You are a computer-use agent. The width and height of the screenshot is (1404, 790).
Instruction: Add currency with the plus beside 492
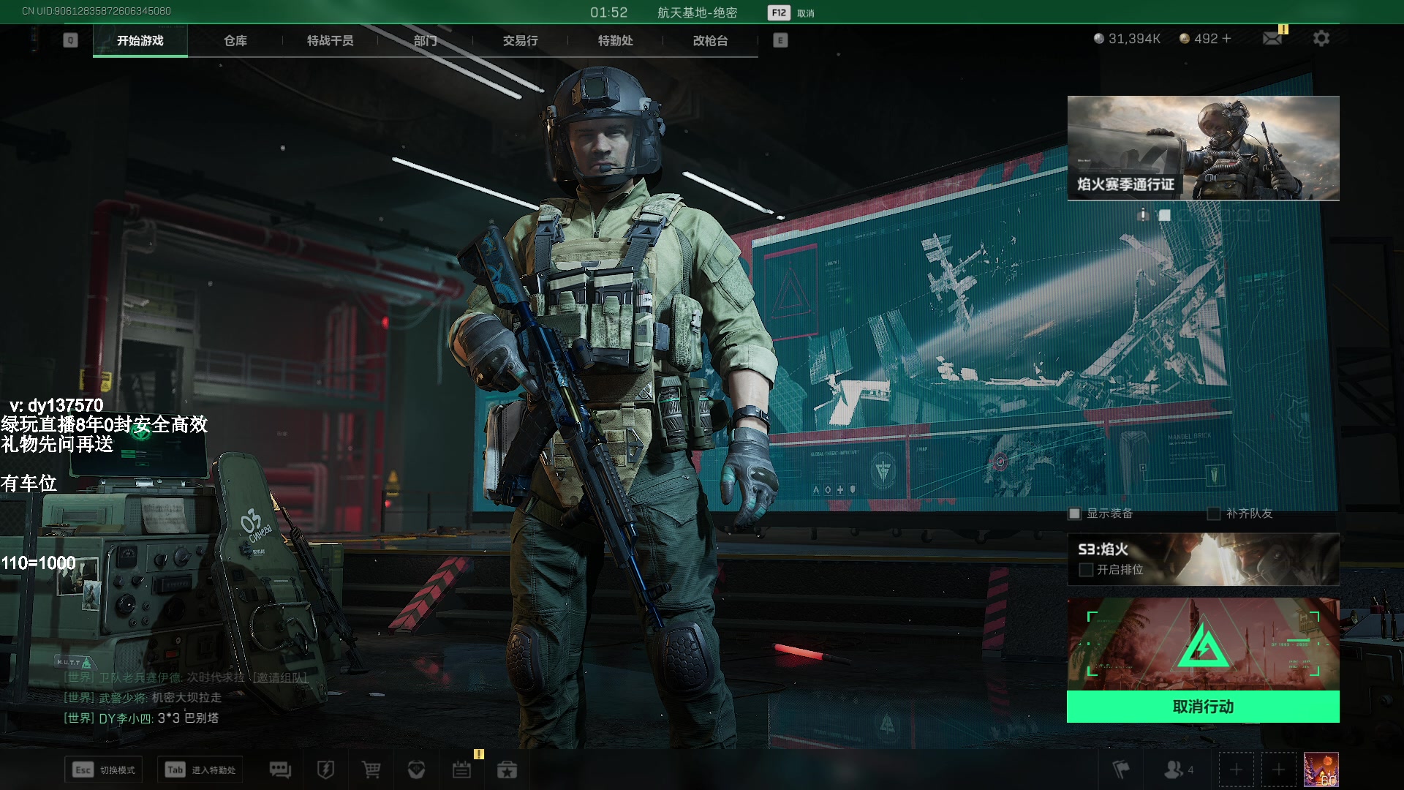coord(1226,38)
